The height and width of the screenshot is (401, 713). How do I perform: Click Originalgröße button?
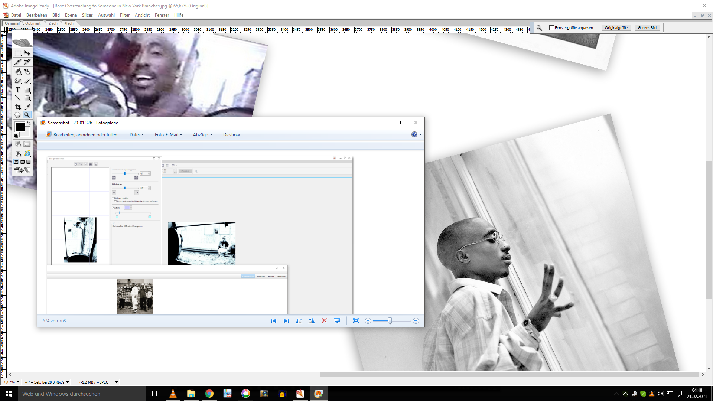(616, 28)
